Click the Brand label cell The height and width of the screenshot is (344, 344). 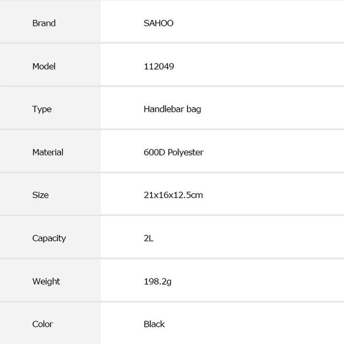point(50,21)
